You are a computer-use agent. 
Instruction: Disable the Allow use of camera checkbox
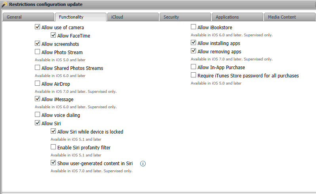pyautogui.click(x=38, y=27)
